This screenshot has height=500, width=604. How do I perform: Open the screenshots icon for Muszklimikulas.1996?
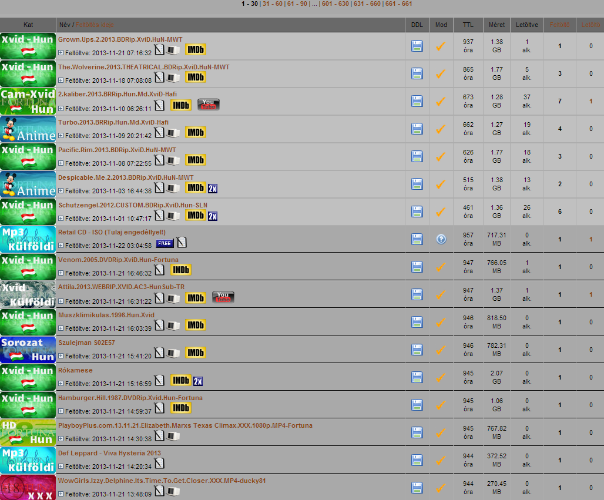point(173,326)
